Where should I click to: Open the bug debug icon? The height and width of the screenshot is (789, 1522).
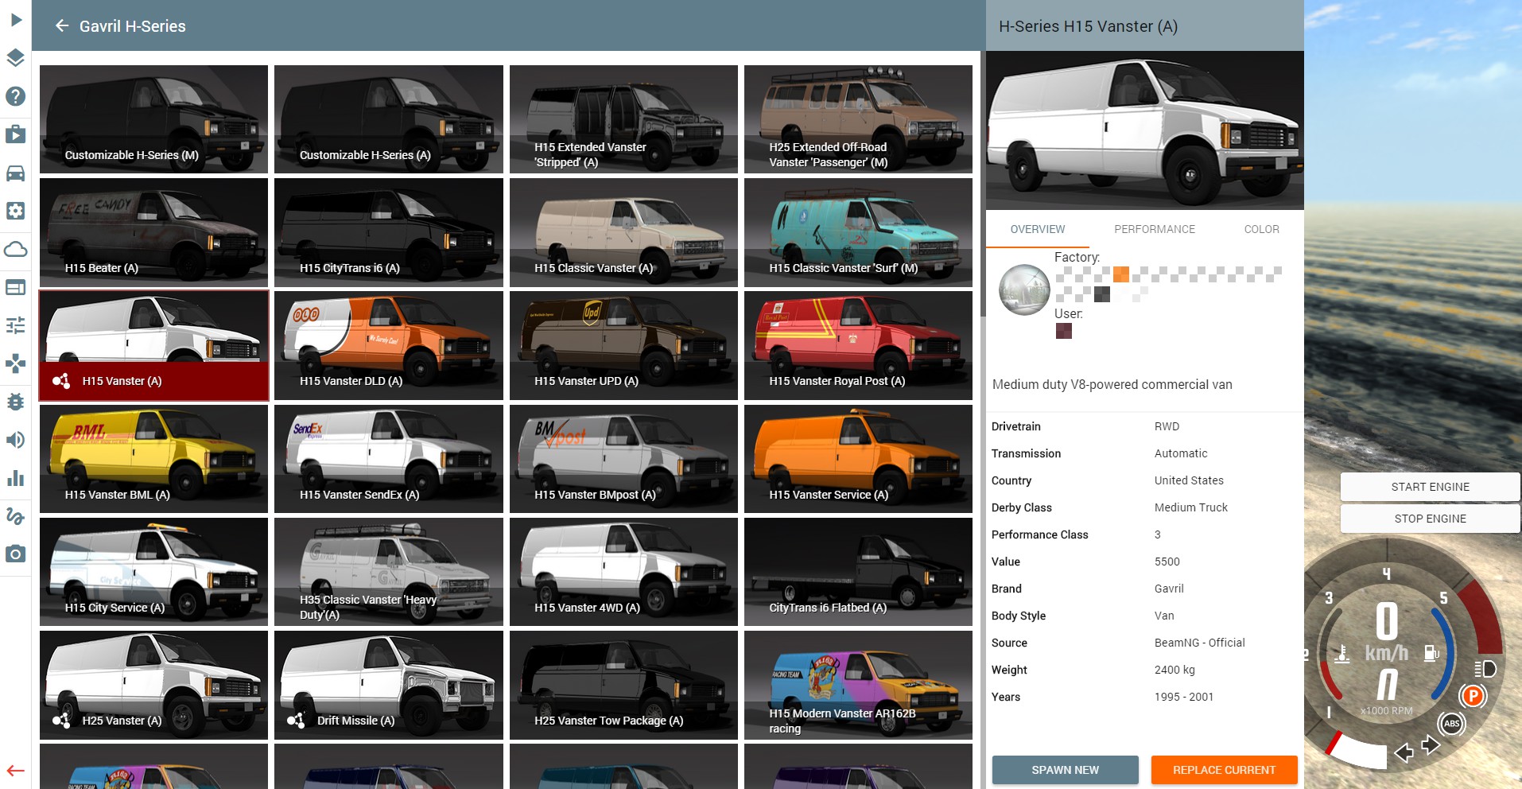point(15,402)
